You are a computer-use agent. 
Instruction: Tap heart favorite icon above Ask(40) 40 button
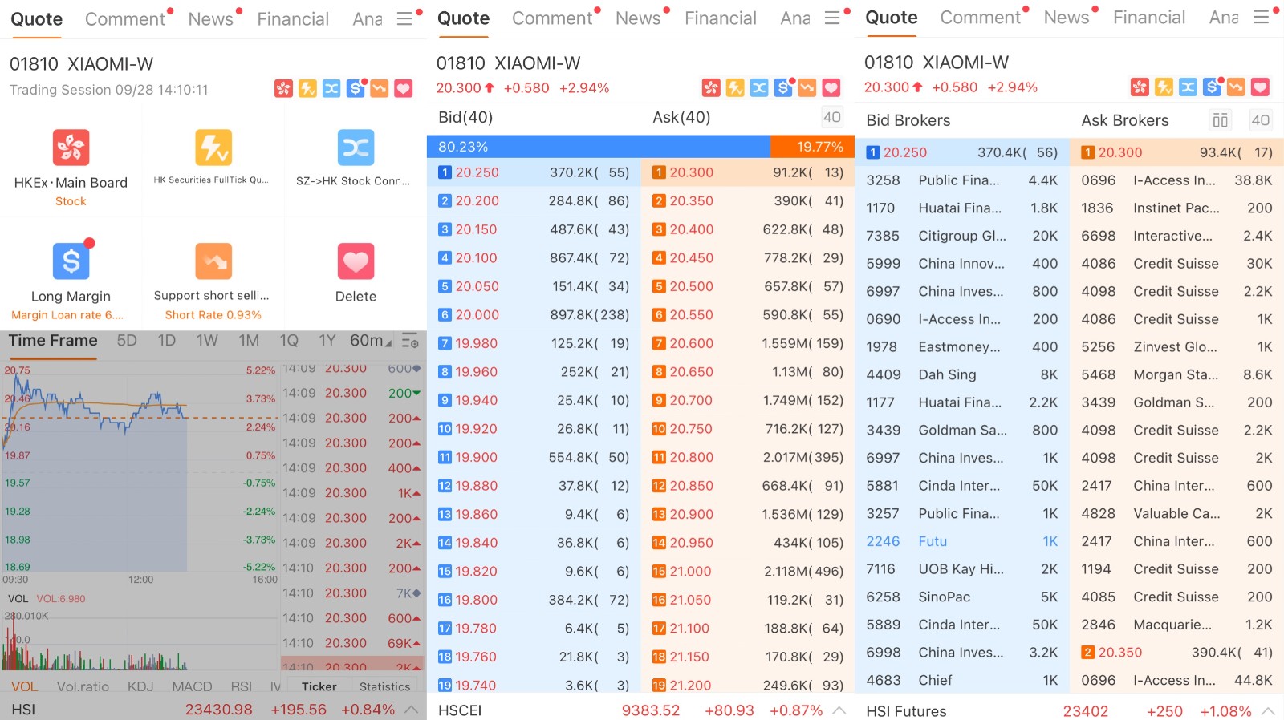pyautogui.click(x=831, y=87)
